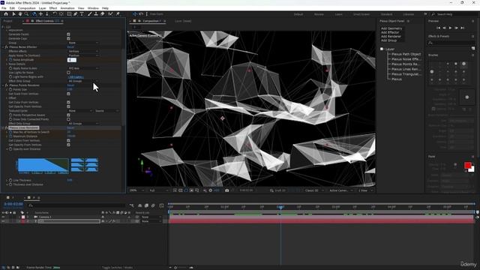Viewport: 480px width, 270px height.
Task: Click Add Renderer in Plexus Object Panel
Action: [391, 37]
